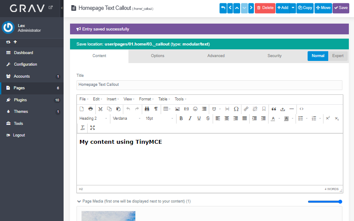Click the superscript icon
This screenshot has width=354, height=221.
pyautogui.click(x=328, y=118)
